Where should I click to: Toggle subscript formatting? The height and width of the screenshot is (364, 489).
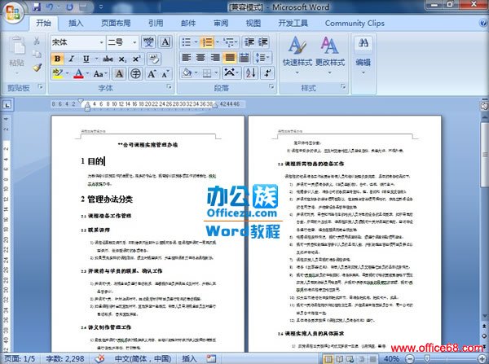click(122, 59)
